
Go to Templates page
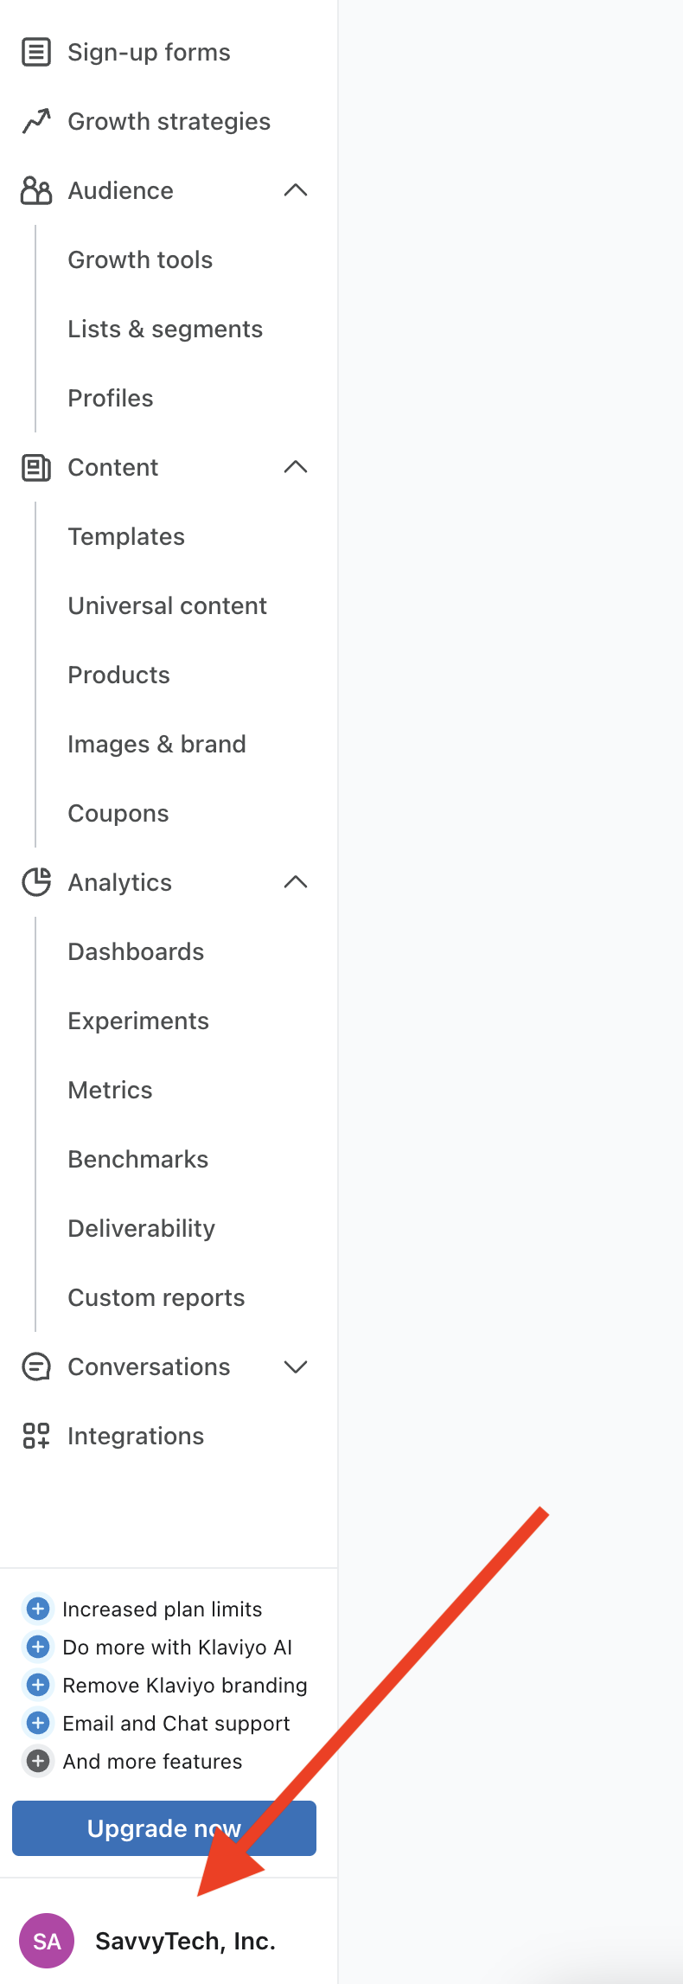(x=126, y=536)
